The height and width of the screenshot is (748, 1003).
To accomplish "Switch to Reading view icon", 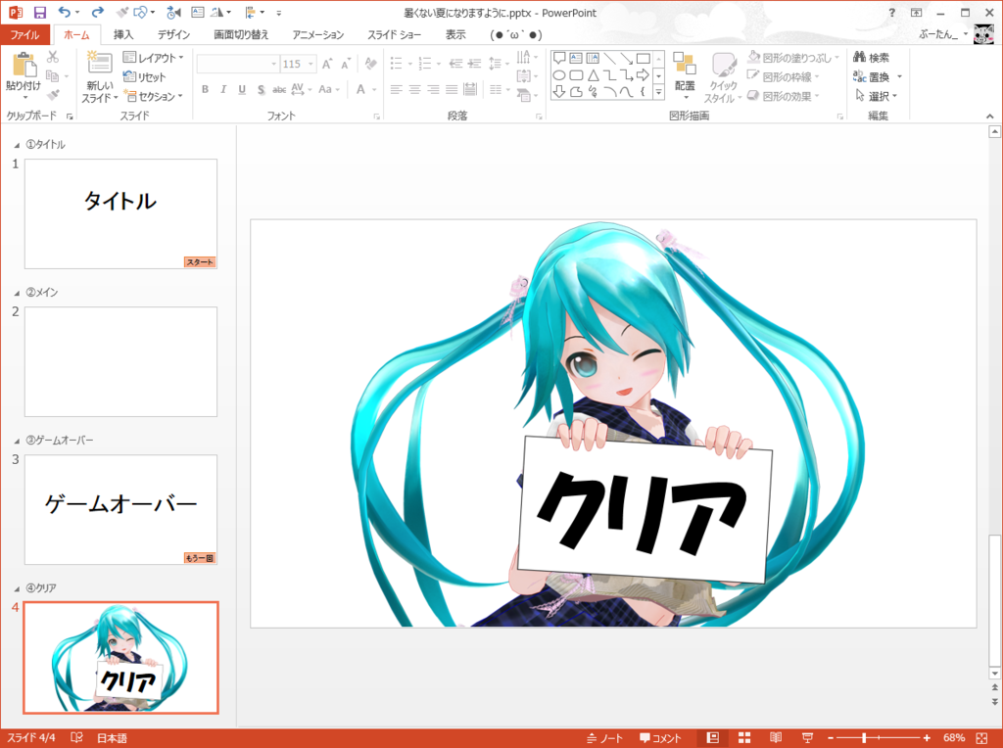I will [x=776, y=738].
